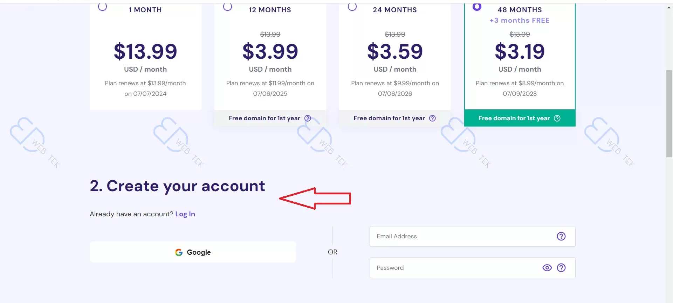
Task: Open free domain help on 24-month plan
Action: point(432,118)
